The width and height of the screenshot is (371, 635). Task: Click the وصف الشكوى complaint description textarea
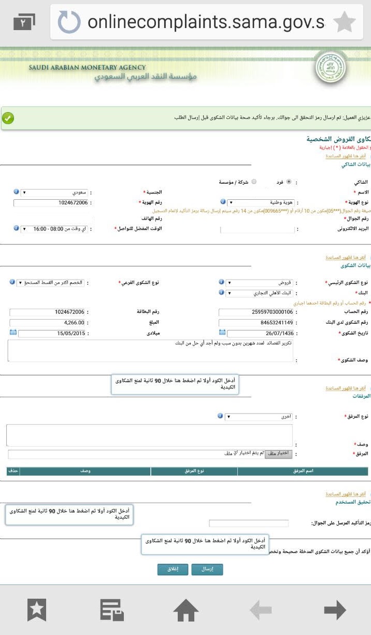(150, 351)
